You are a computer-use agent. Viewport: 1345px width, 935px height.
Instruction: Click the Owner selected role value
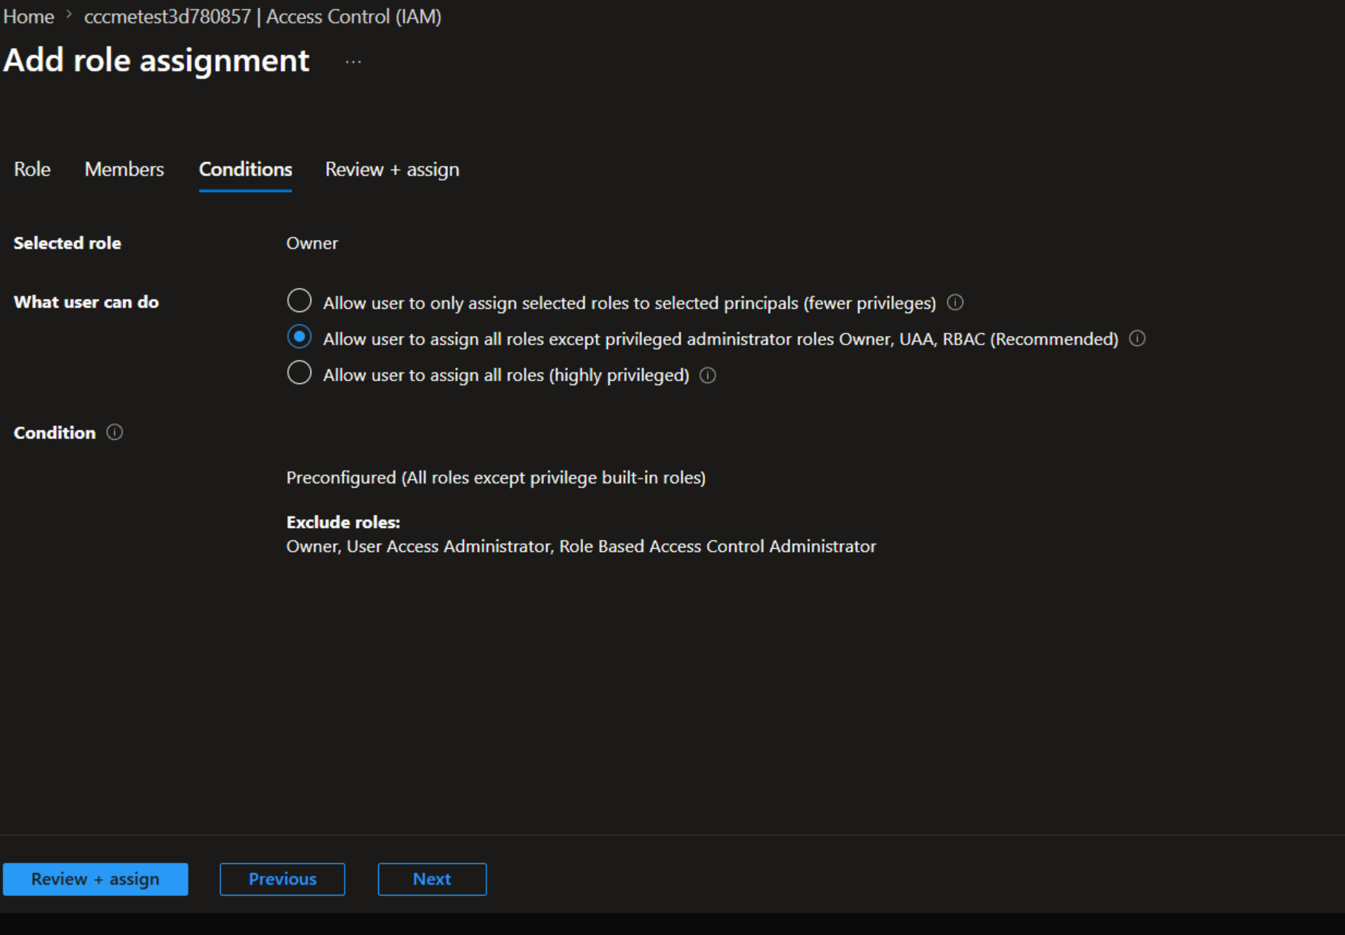(312, 243)
